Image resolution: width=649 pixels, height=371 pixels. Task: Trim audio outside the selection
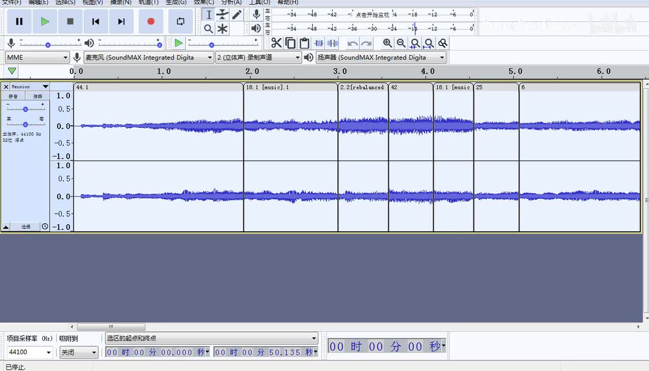(319, 43)
